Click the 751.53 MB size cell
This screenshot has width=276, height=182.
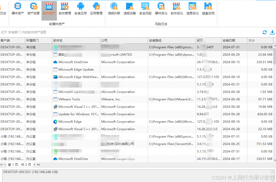(264, 144)
